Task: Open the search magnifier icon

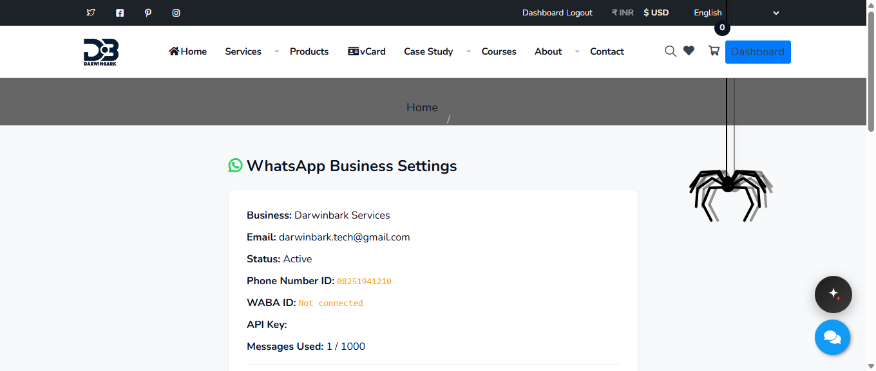Action: pyautogui.click(x=671, y=51)
